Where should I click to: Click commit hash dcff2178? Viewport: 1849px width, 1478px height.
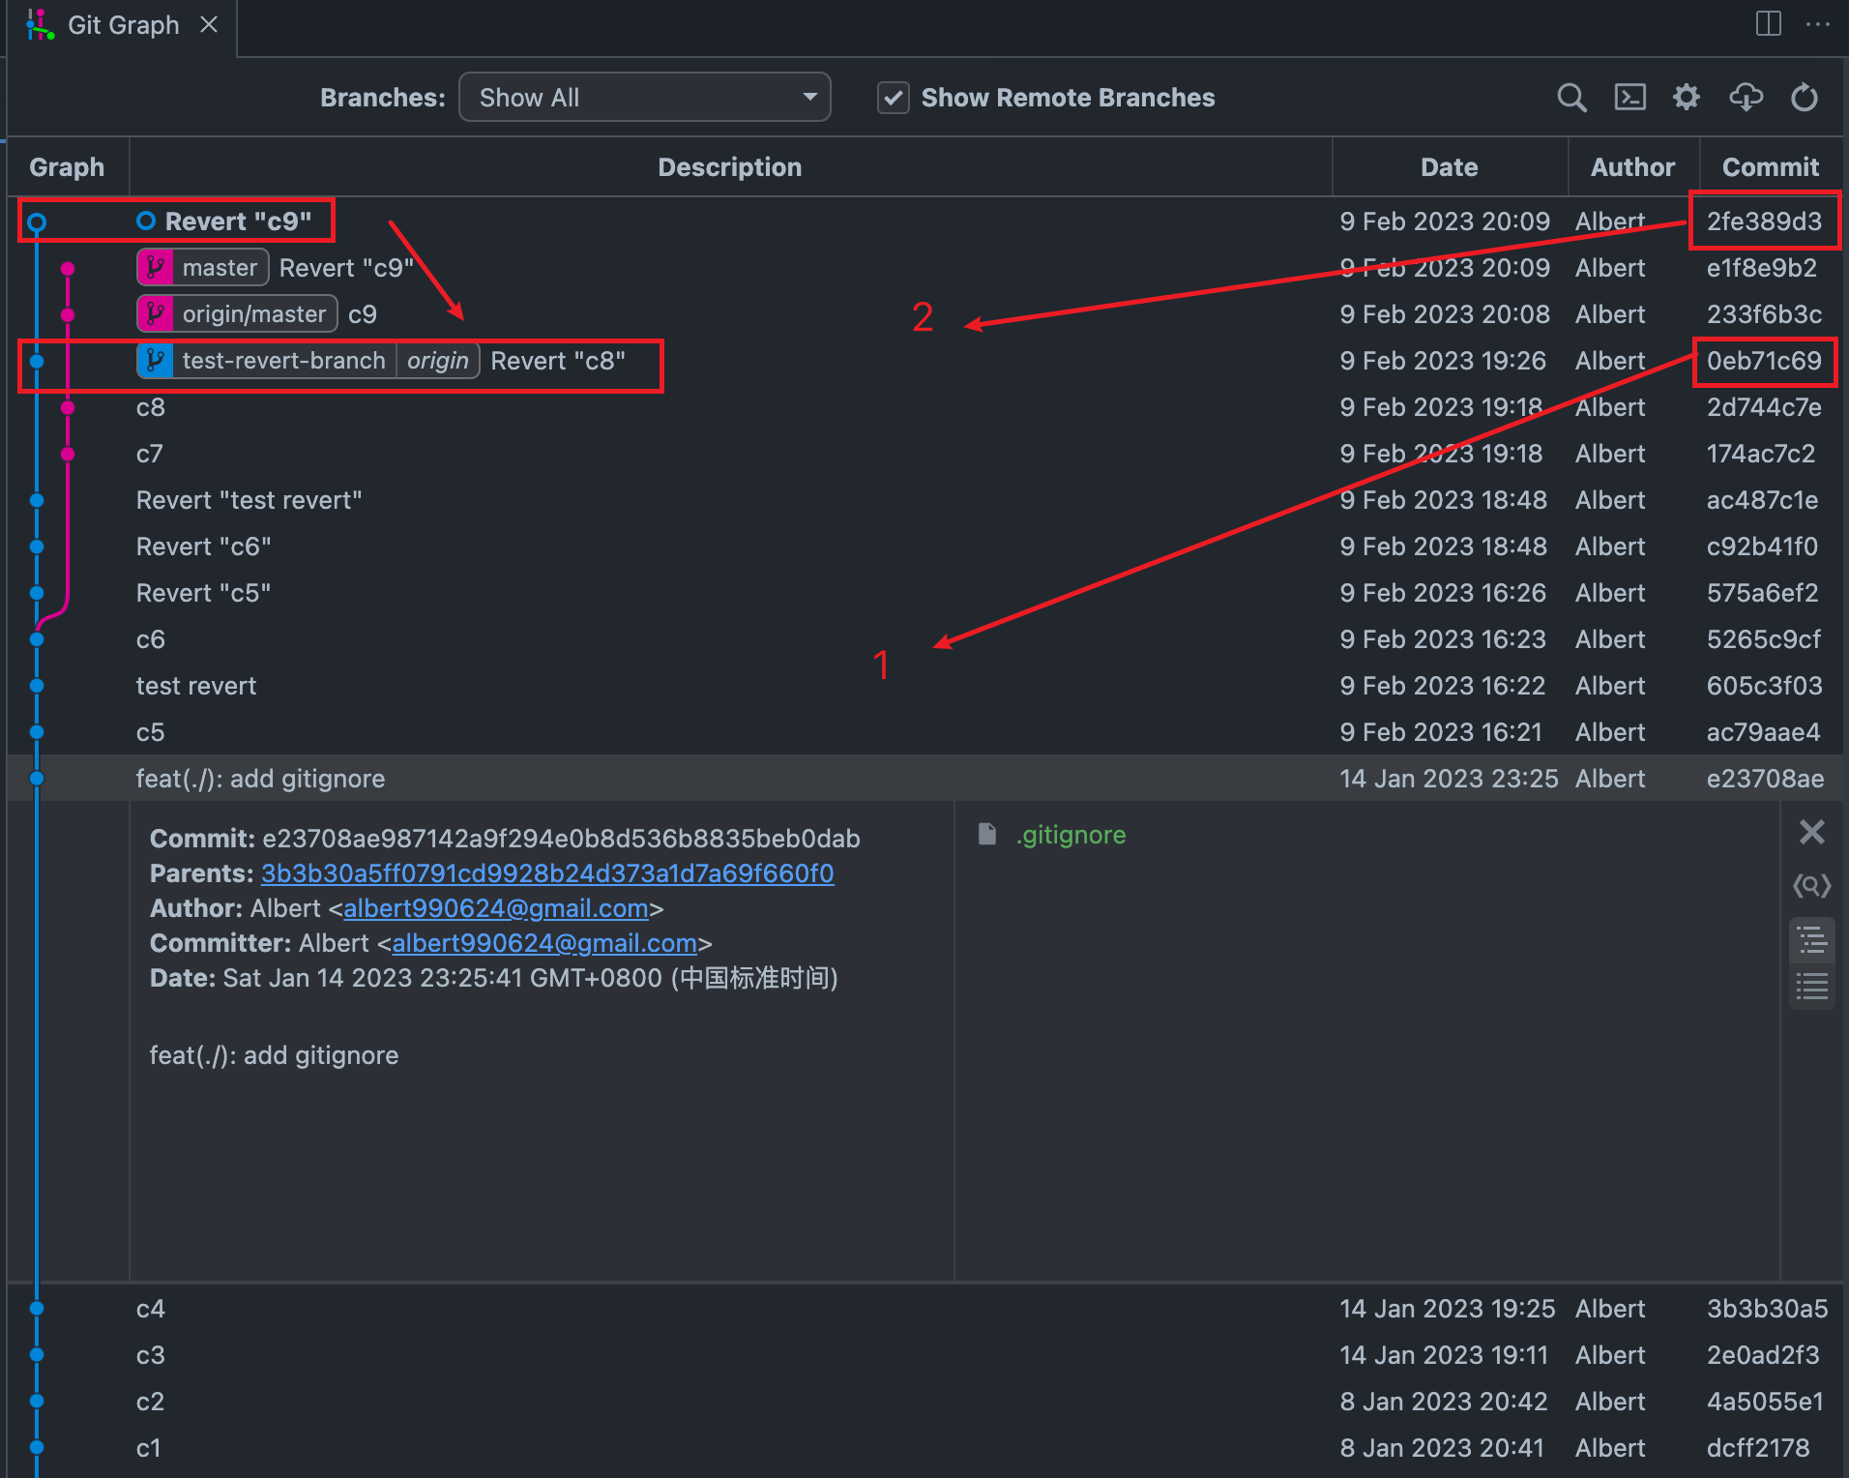(x=1757, y=1448)
